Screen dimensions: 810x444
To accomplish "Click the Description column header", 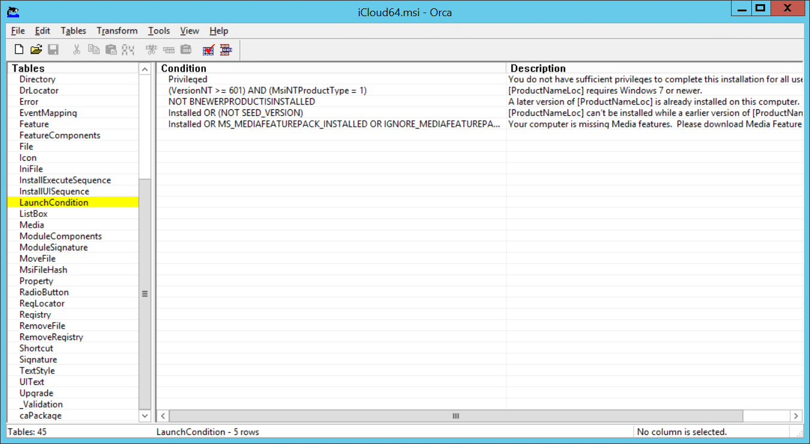I will pos(655,68).
